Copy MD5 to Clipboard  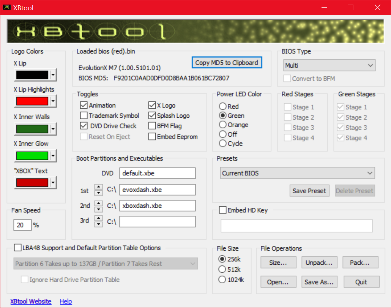click(227, 63)
